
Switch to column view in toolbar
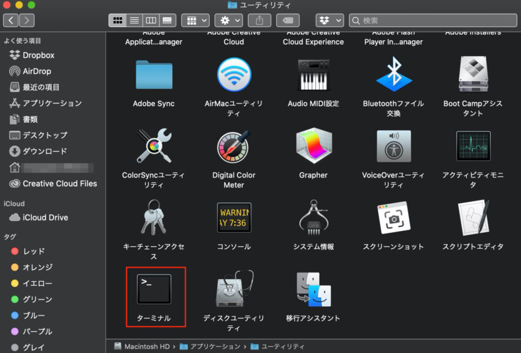pyautogui.click(x=151, y=20)
